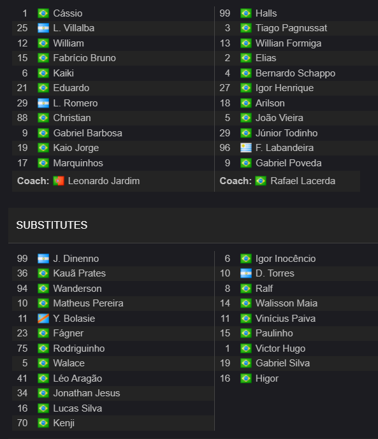
Task: Select Tiago Pagnussat in the lineup
Action: click(x=291, y=28)
